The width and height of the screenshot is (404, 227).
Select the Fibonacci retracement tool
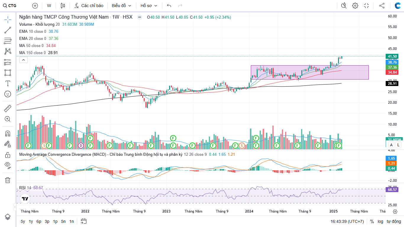click(x=8, y=40)
